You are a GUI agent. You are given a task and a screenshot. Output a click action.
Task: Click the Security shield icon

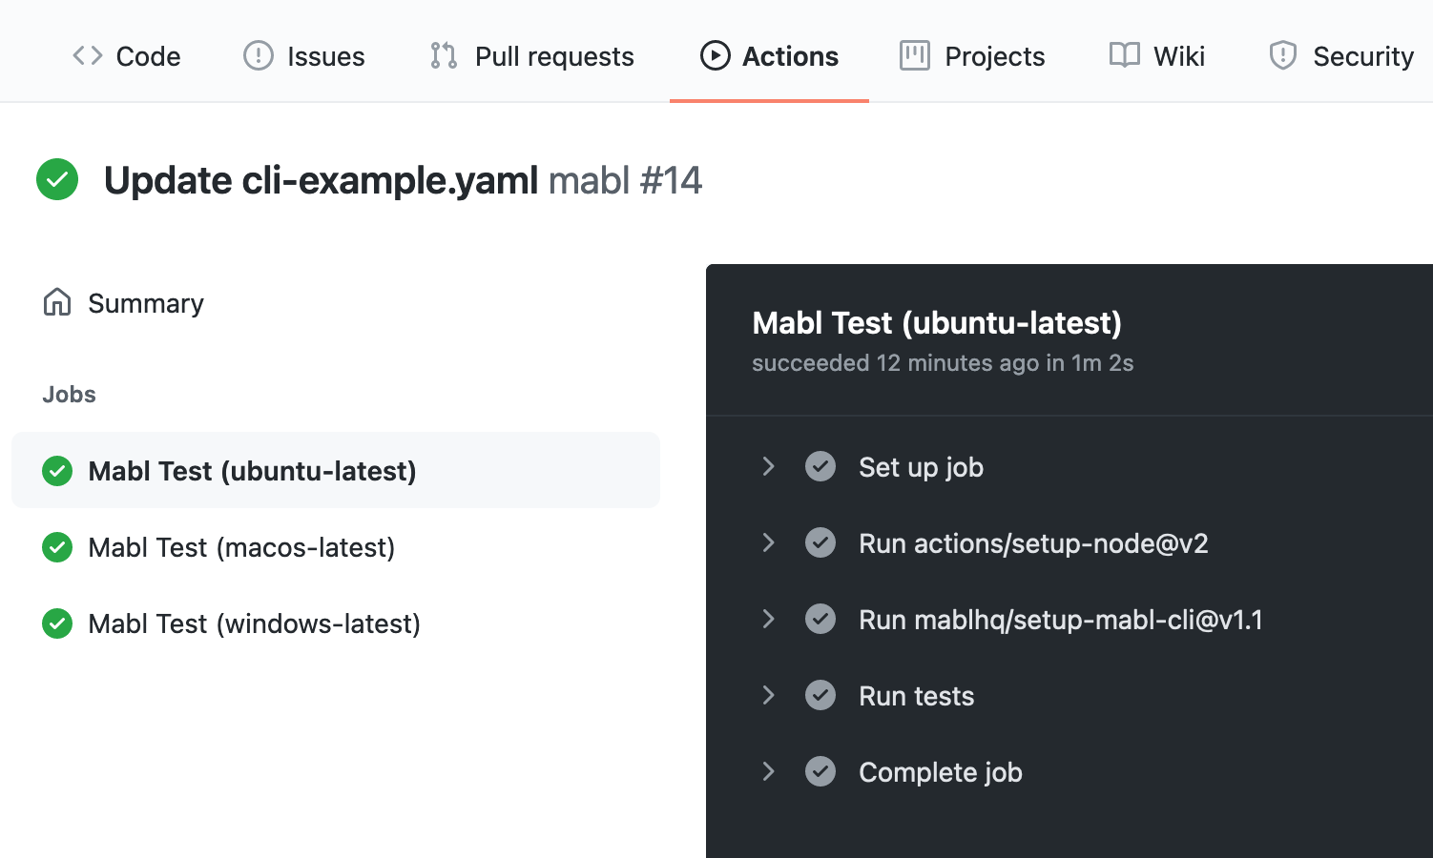point(1282,55)
